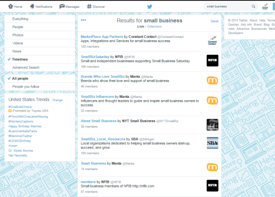The width and height of the screenshot is (275, 197).
Task: Open the three-dot options menu above the results
Action: pos(83,20)
